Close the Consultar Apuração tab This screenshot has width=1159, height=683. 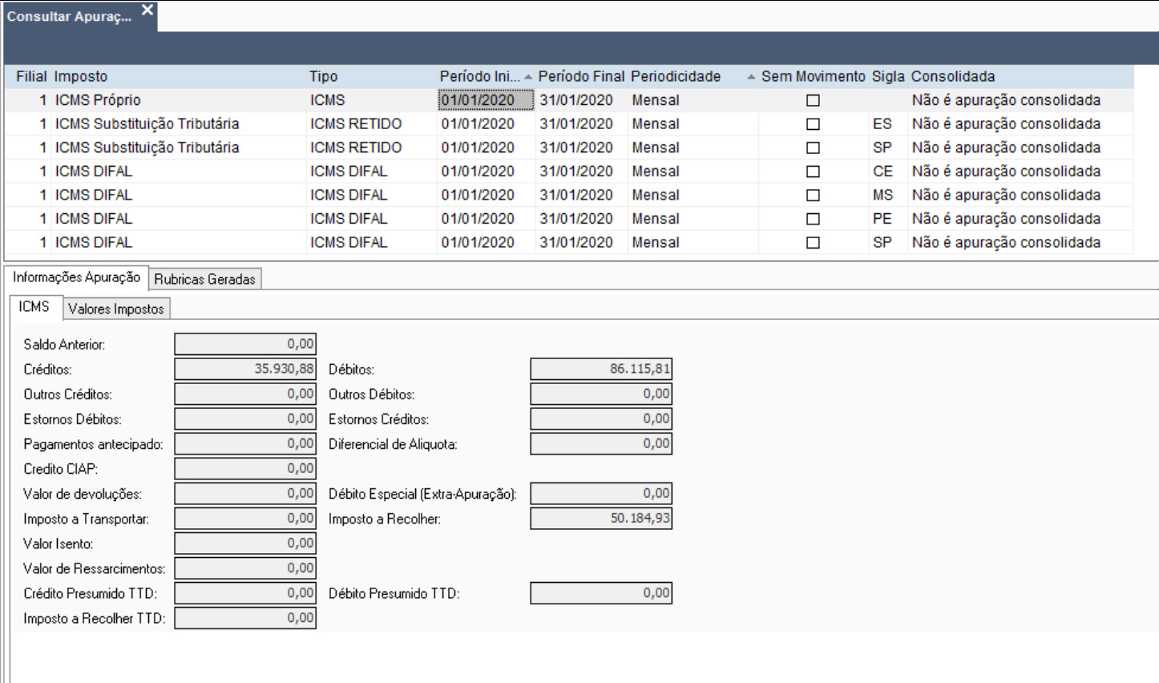click(147, 10)
